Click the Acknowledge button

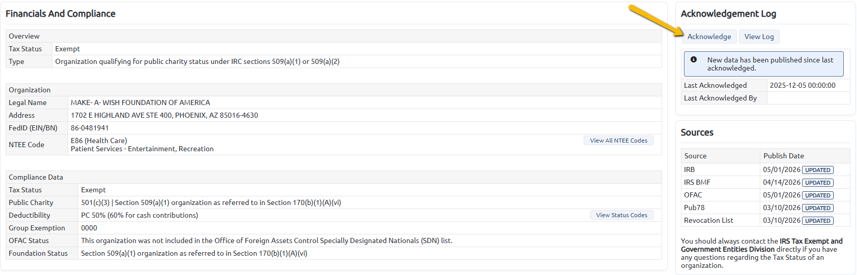click(709, 37)
